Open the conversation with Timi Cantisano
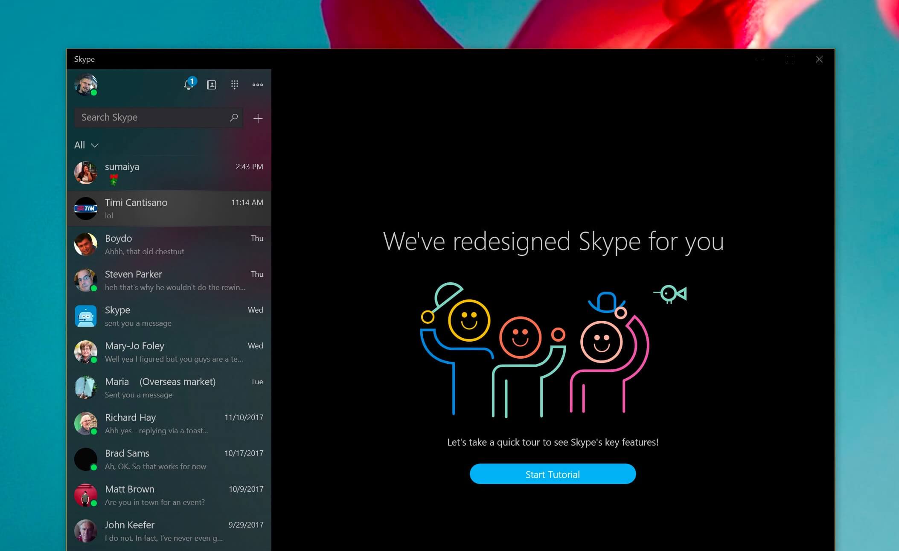Image resolution: width=899 pixels, height=551 pixels. pyautogui.click(x=169, y=208)
